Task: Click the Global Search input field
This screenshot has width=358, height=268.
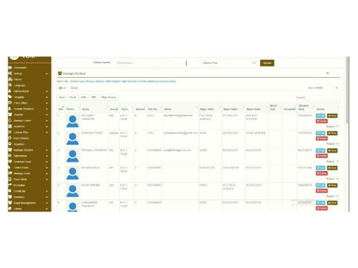Action: click(151, 63)
